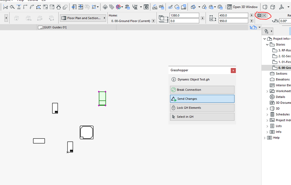The image size is (291, 185).
Task: Click the 1380.0 height input field
Action: coord(184,15)
